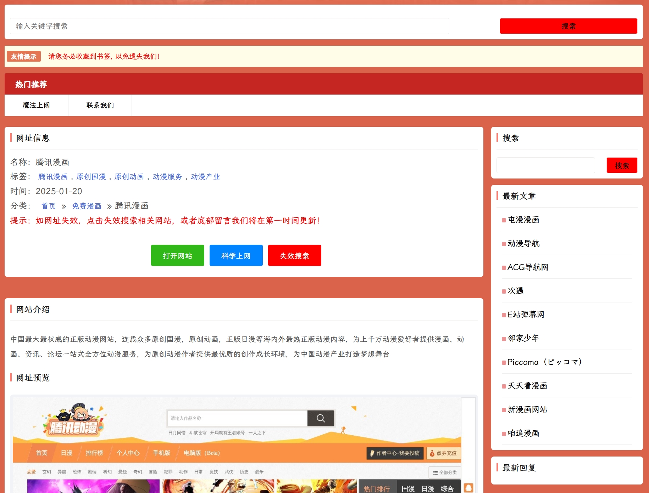Click the red top search button
The image size is (649, 493).
coord(568,26)
